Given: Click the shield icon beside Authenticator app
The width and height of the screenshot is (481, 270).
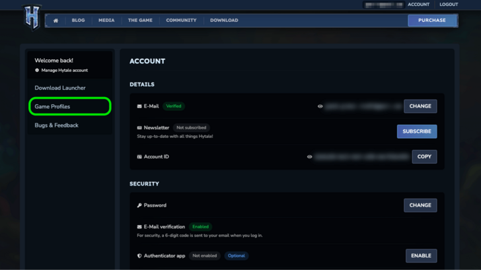Looking at the screenshot, I should coord(139,255).
